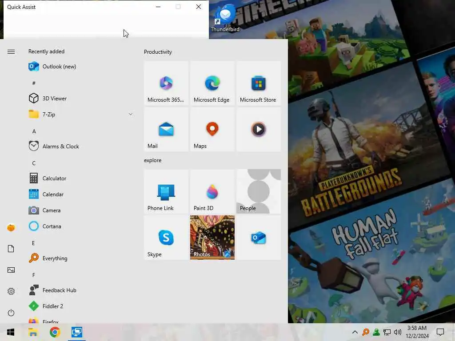
Task: Open Photos live tile
Action: click(x=212, y=238)
